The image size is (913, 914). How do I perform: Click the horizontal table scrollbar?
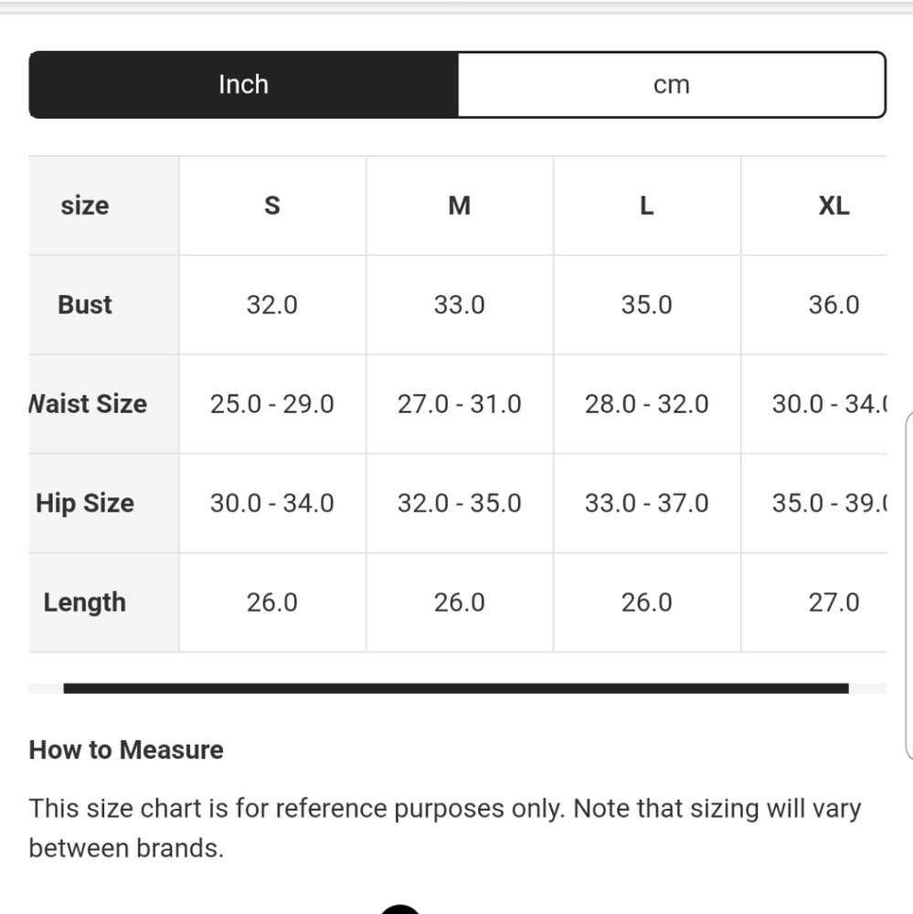(x=456, y=688)
